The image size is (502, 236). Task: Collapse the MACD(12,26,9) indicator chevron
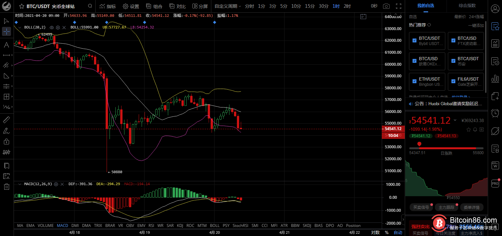coord(20,184)
